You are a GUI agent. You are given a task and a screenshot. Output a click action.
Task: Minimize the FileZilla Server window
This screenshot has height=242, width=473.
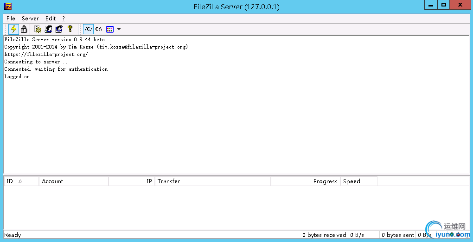tap(431, 5)
